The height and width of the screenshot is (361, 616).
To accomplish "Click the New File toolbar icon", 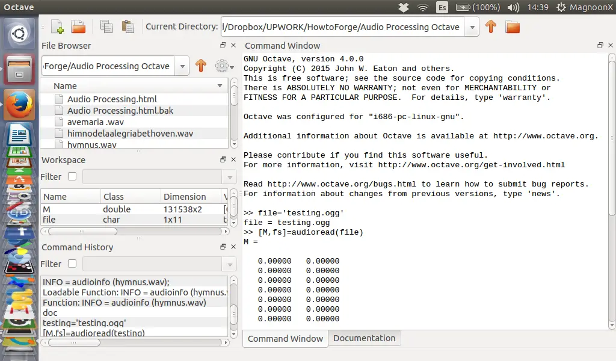I will click(57, 26).
